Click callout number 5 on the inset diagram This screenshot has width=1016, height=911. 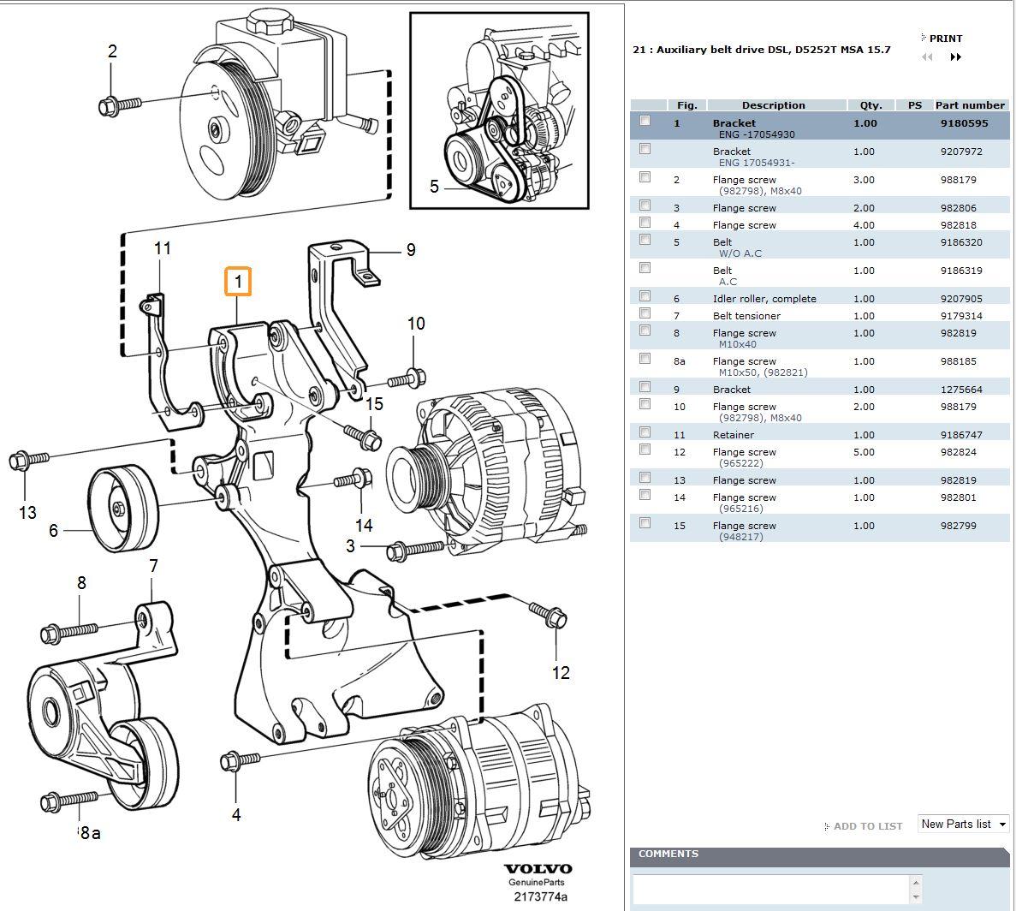433,184
